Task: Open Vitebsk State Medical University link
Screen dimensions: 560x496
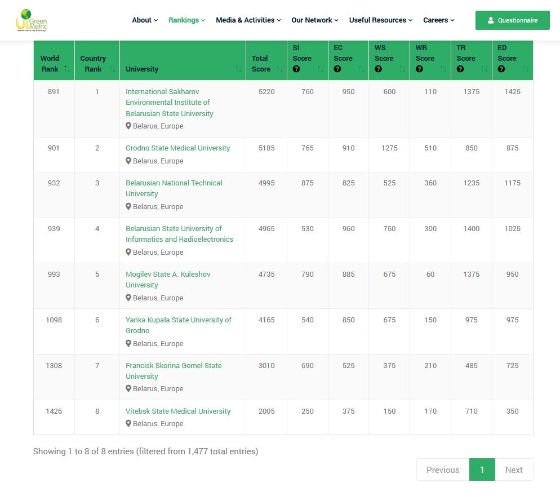Action: pos(178,411)
